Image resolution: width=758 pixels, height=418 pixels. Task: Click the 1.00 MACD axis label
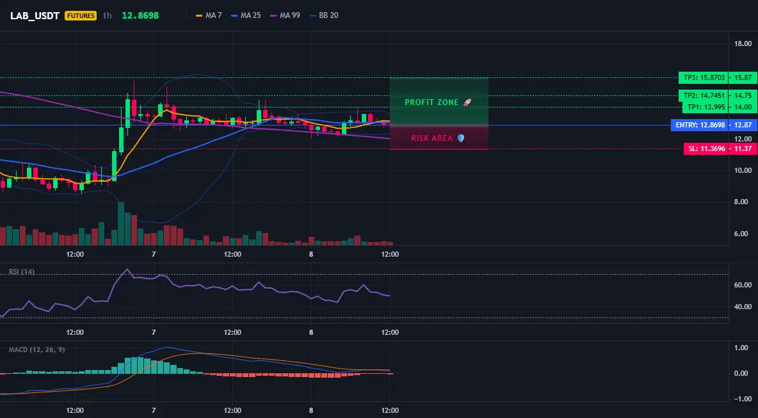pos(741,348)
